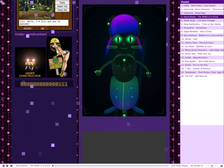The width and height of the screenshot is (224, 168).
Task: Play Manic Street Preachers track
Action: (x=202, y=50)
